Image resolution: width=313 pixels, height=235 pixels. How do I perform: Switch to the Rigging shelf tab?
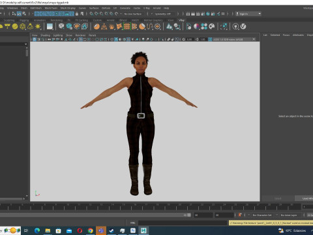[x=24, y=20]
